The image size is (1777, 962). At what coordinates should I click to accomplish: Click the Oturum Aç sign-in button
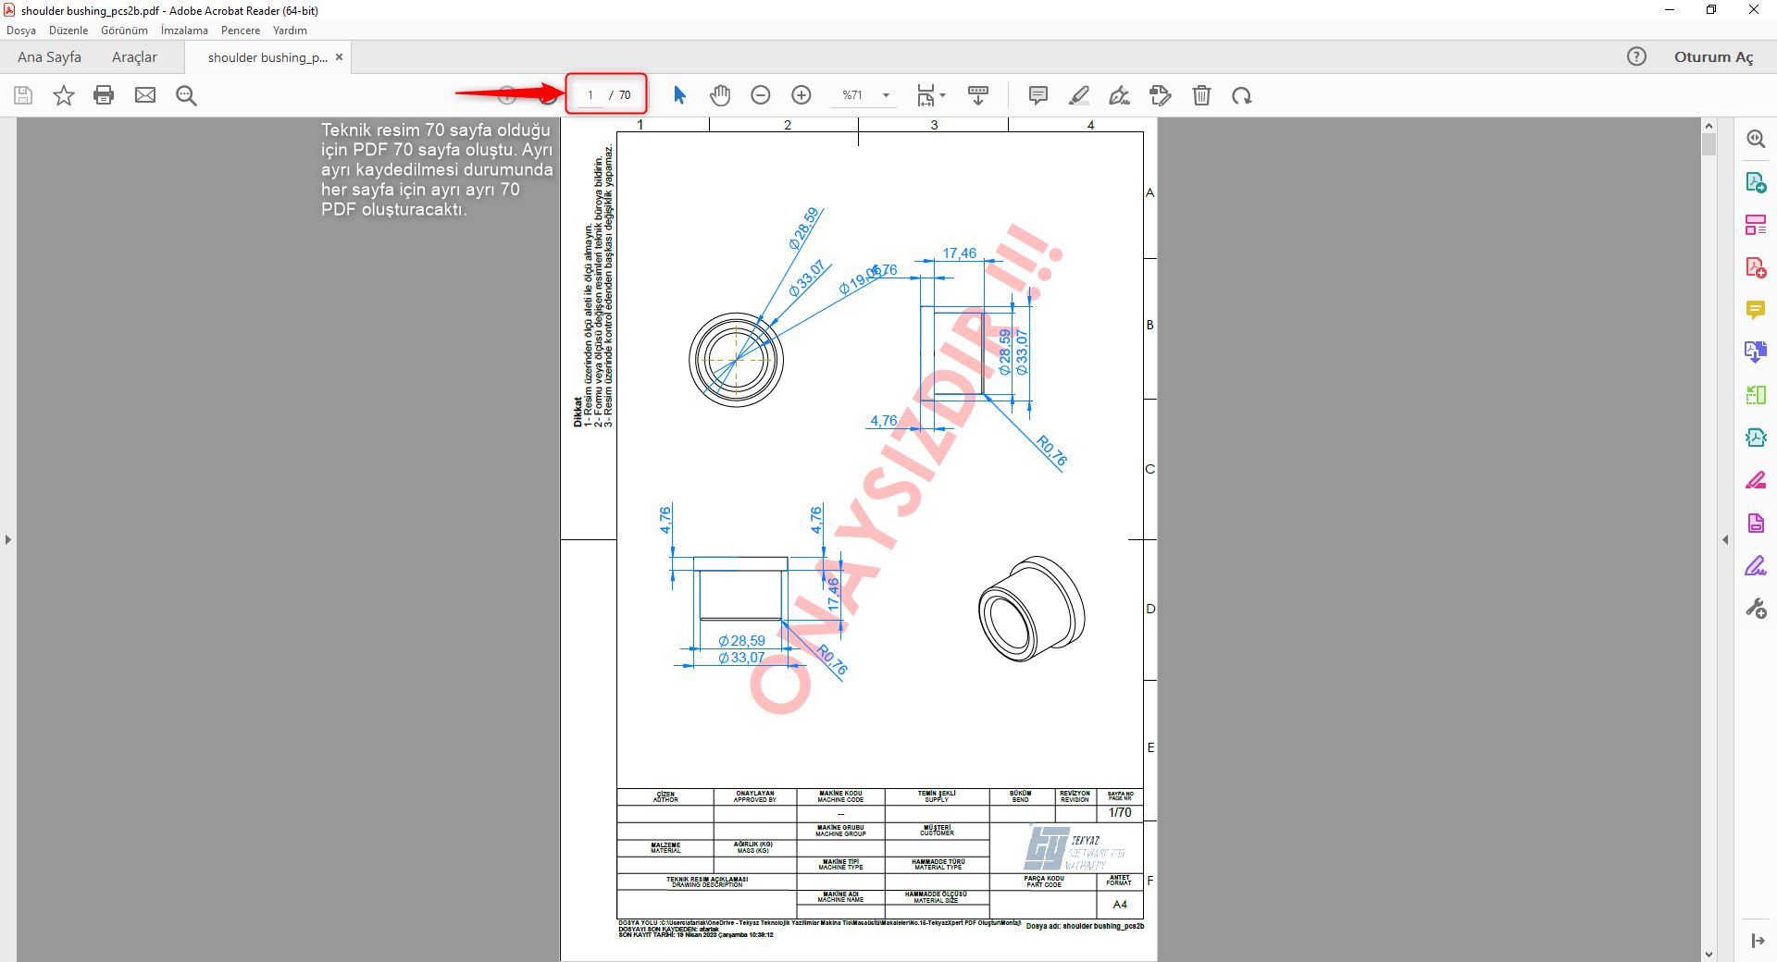pyautogui.click(x=1713, y=56)
